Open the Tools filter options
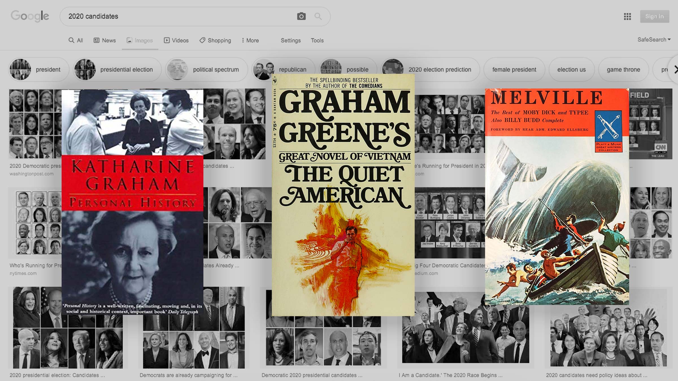The width and height of the screenshot is (678, 381). coord(317,40)
